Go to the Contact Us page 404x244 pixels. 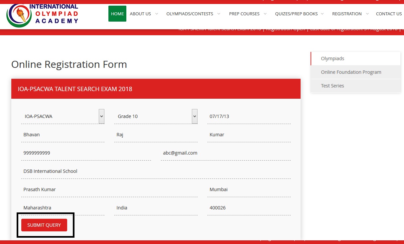click(389, 14)
